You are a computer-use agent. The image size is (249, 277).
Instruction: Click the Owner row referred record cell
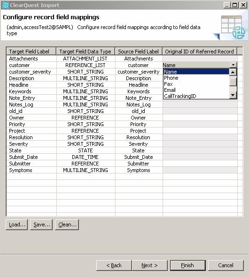(x=200, y=118)
